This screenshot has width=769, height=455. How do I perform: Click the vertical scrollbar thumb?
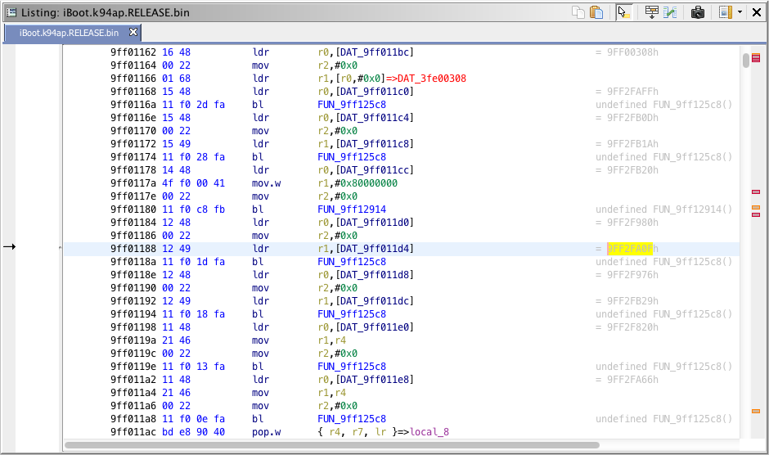coord(746,61)
